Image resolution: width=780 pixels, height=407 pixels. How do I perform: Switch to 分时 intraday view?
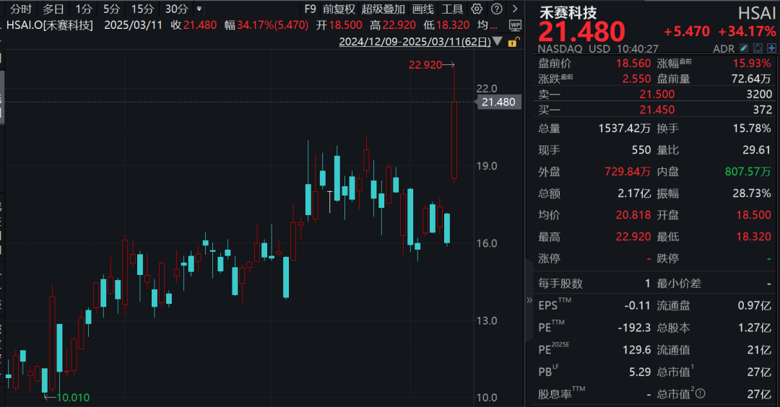coord(21,9)
